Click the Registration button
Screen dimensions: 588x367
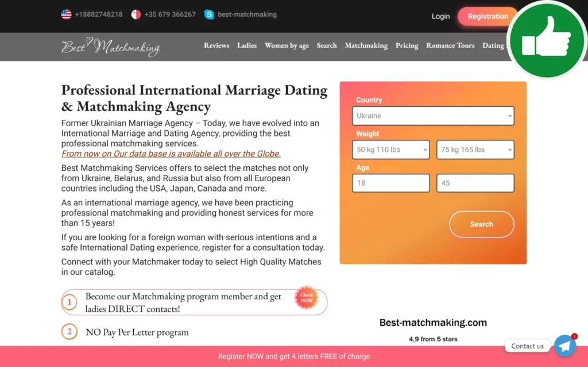click(x=488, y=17)
